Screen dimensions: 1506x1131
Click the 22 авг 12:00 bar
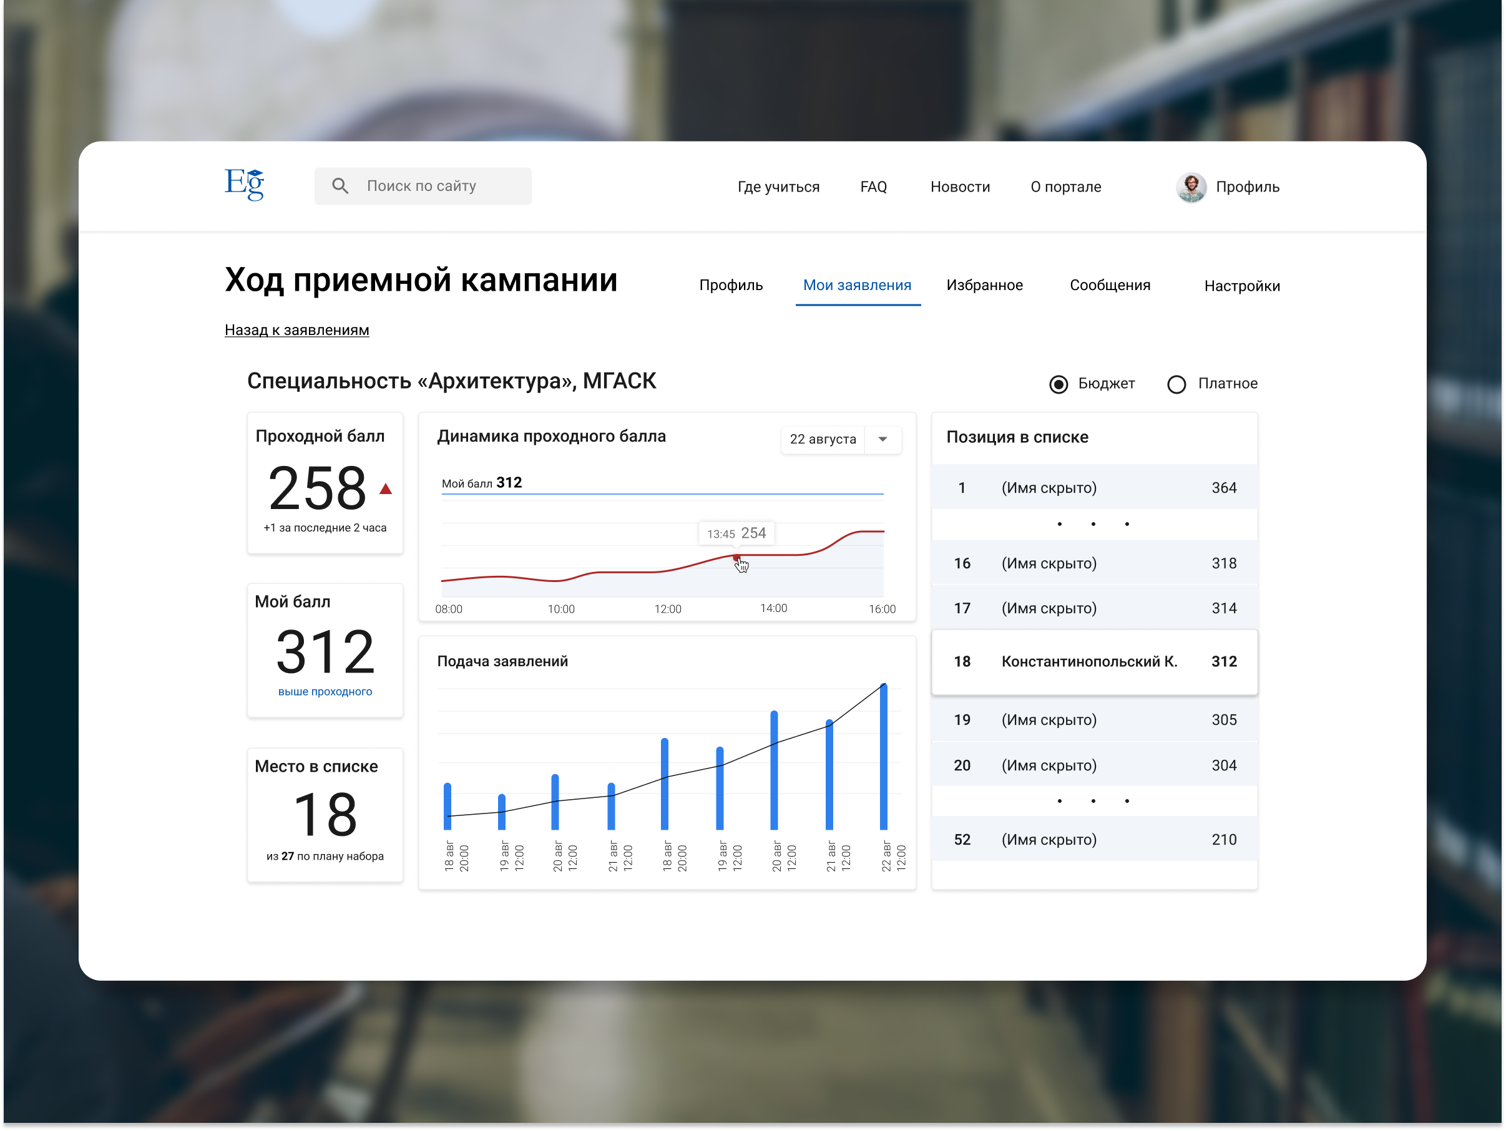click(x=883, y=757)
